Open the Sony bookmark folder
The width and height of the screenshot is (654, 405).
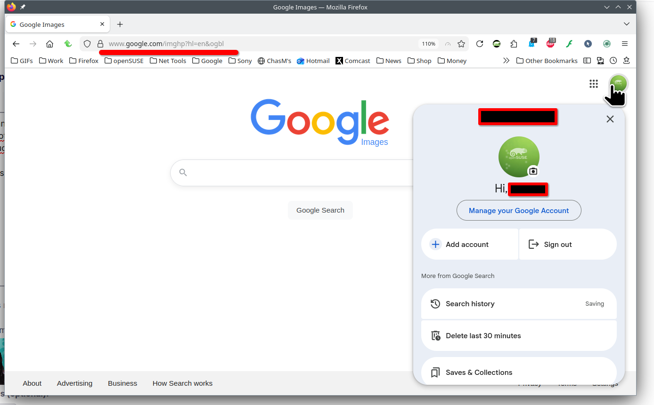pos(240,61)
